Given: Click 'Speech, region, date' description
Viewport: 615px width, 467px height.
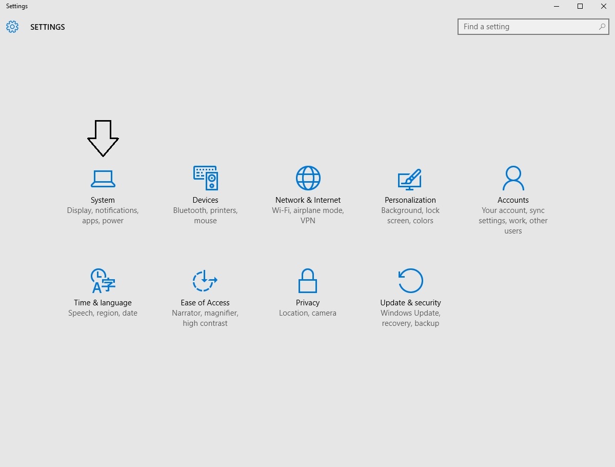Looking at the screenshot, I should tap(103, 313).
